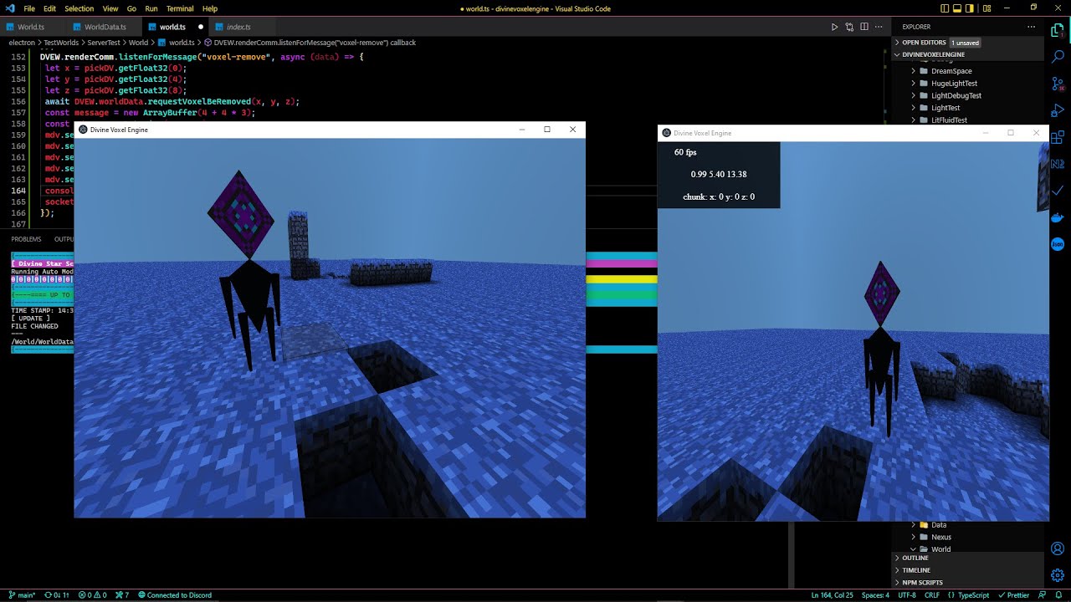The image size is (1071, 602).
Task: Open the Explorer view in activity bar
Action: tap(1057, 30)
